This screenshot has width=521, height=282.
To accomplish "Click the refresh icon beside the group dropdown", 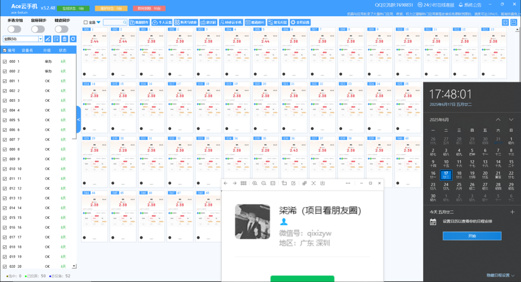I will point(73,39).
